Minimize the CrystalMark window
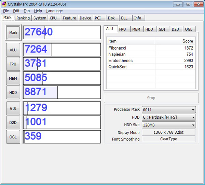Screen dimensions: 205x185 178,4
